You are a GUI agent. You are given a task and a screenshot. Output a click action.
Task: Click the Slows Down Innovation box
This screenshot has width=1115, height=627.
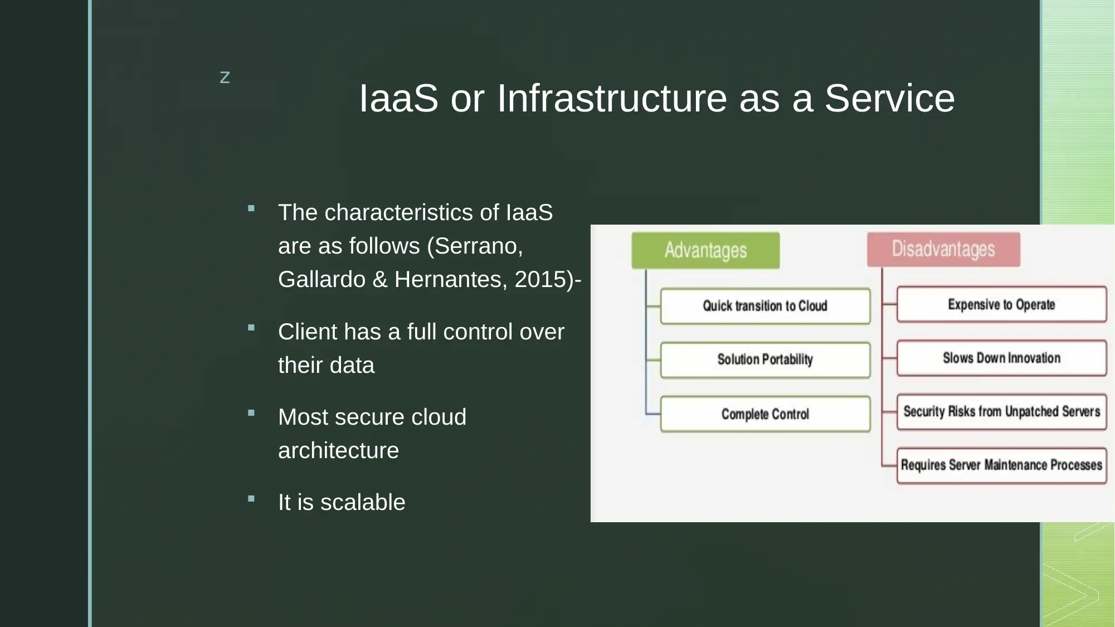pos(1001,357)
